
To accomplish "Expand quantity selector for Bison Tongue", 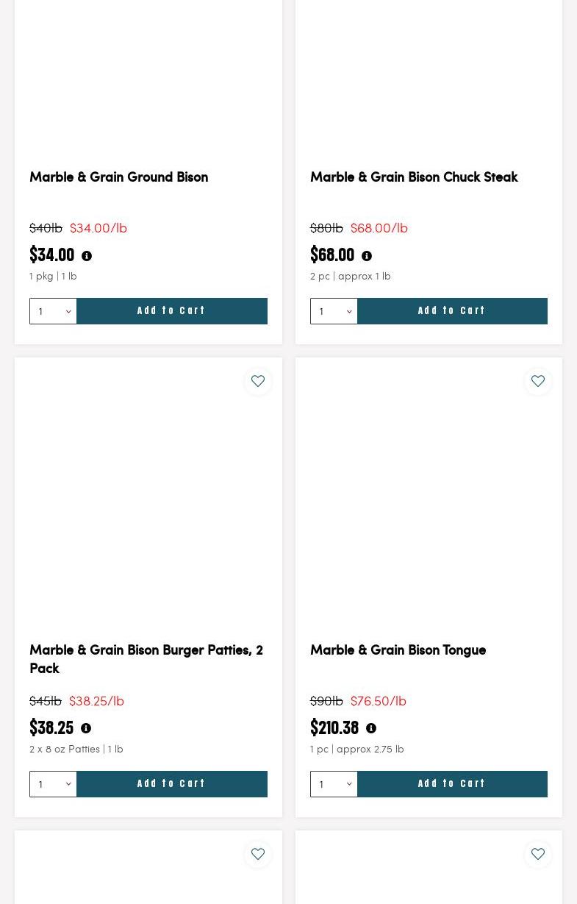I will tap(334, 784).
